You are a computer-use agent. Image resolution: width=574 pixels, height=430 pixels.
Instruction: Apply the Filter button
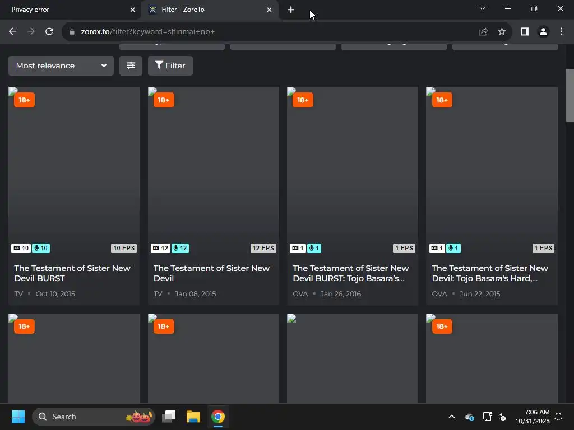point(170,66)
